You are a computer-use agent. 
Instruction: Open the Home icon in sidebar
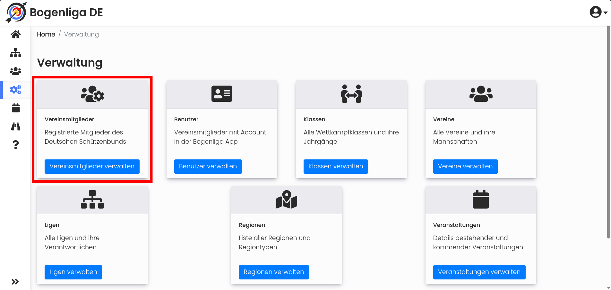click(15, 34)
